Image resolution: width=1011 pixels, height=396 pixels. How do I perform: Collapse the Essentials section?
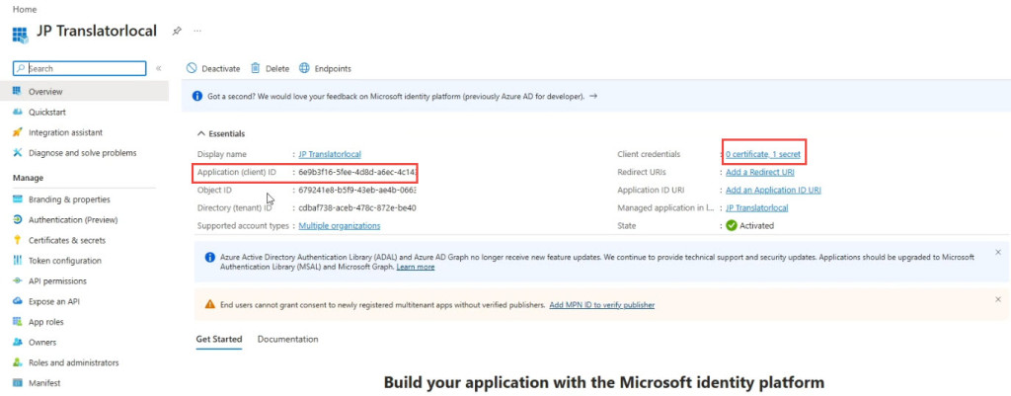pos(221,134)
